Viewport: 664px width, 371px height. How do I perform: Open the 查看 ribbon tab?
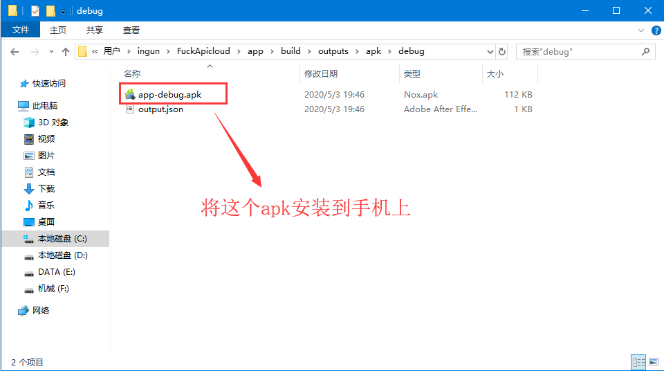131,30
